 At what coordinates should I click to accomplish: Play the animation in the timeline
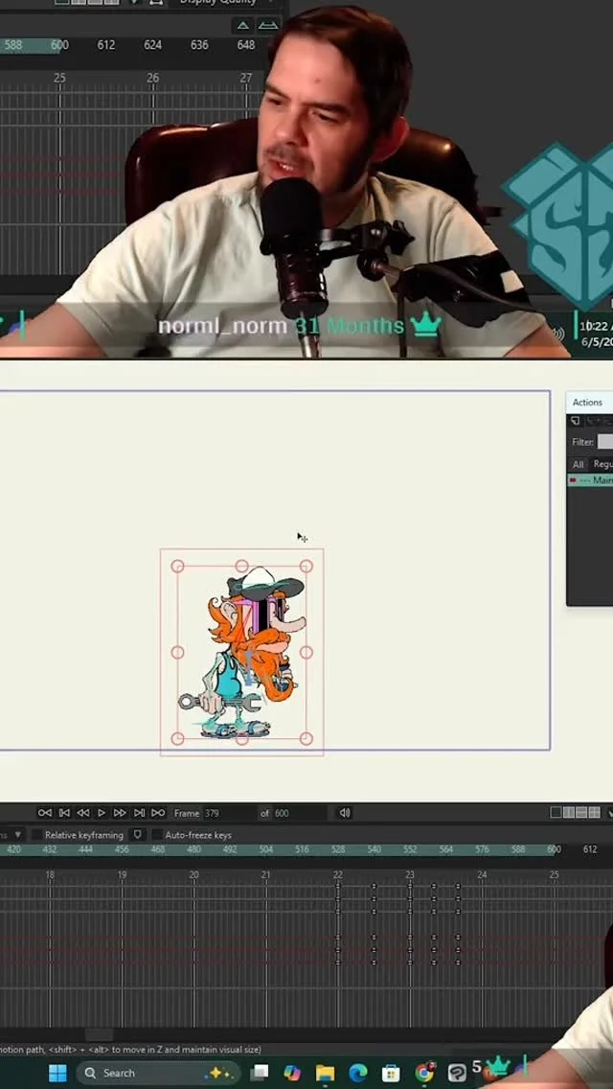[x=102, y=813]
